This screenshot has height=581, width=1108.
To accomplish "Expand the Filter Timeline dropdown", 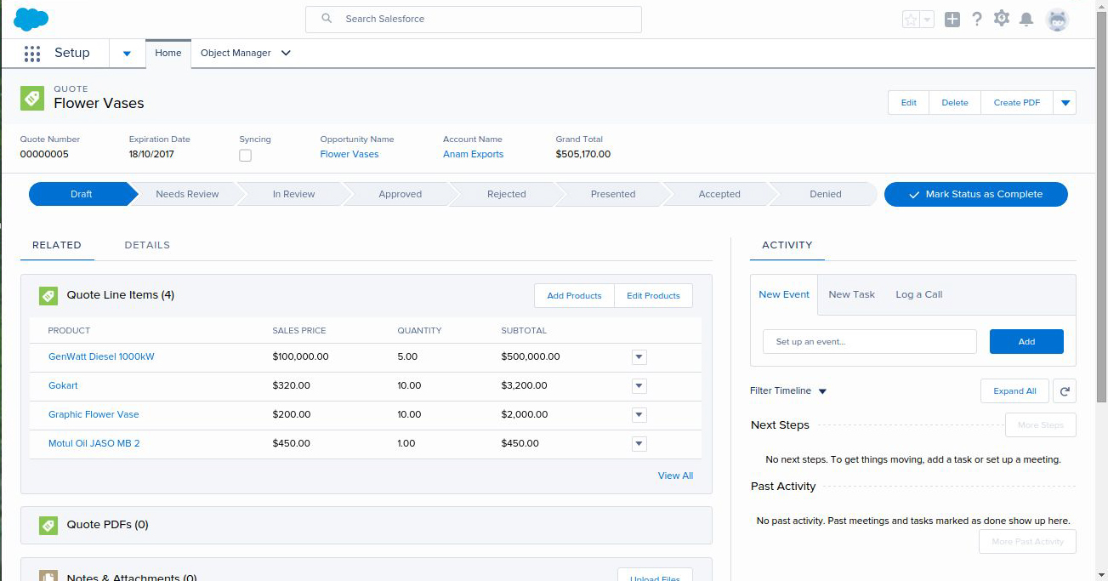I will tap(822, 391).
